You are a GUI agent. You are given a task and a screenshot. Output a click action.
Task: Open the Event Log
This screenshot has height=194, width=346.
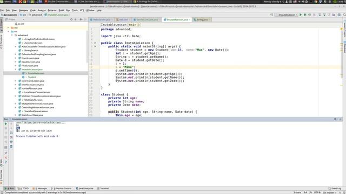click(335, 189)
